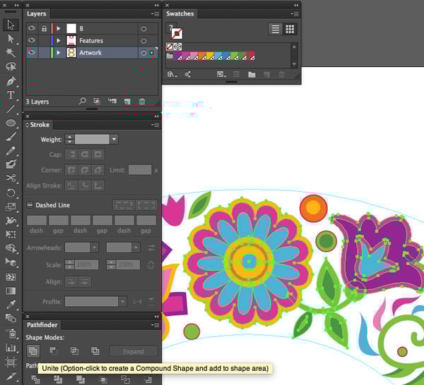Image resolution: width=424 pixels, height=385 pixels.
Task: Expand layer 8 disclosure triangle
Action: coord(59,28)
